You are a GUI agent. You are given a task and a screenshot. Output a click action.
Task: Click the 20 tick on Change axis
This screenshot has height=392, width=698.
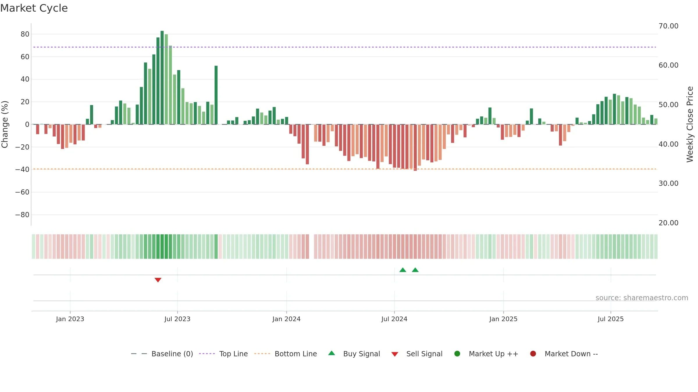click(25, 102)
